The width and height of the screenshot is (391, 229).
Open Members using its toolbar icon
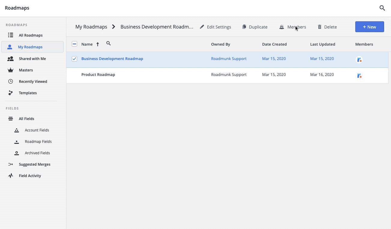[282, 27]
